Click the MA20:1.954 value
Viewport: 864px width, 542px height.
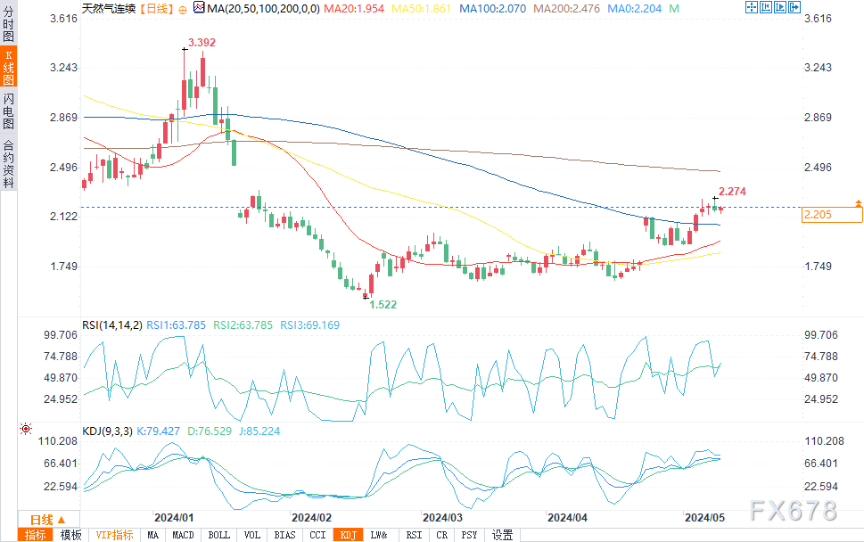click(x=354, y=9)
